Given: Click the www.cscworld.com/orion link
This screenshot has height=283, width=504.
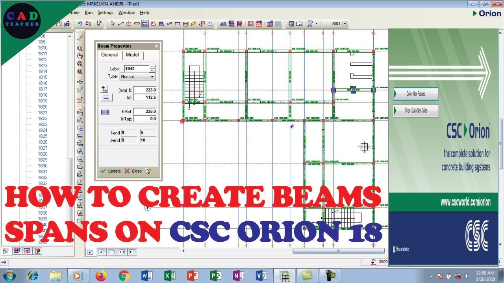Looking at the screenshot, I should click(465, 202).
